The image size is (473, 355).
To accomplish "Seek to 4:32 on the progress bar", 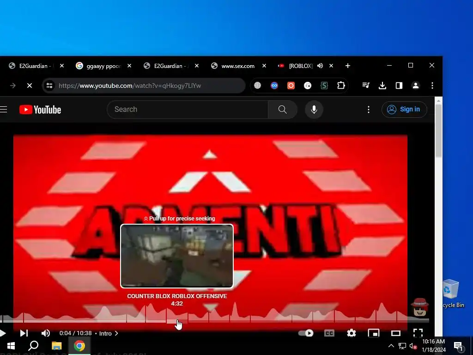I will click(177, 321).
